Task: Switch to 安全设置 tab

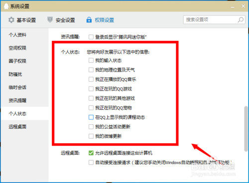Action: pos(61,20)
